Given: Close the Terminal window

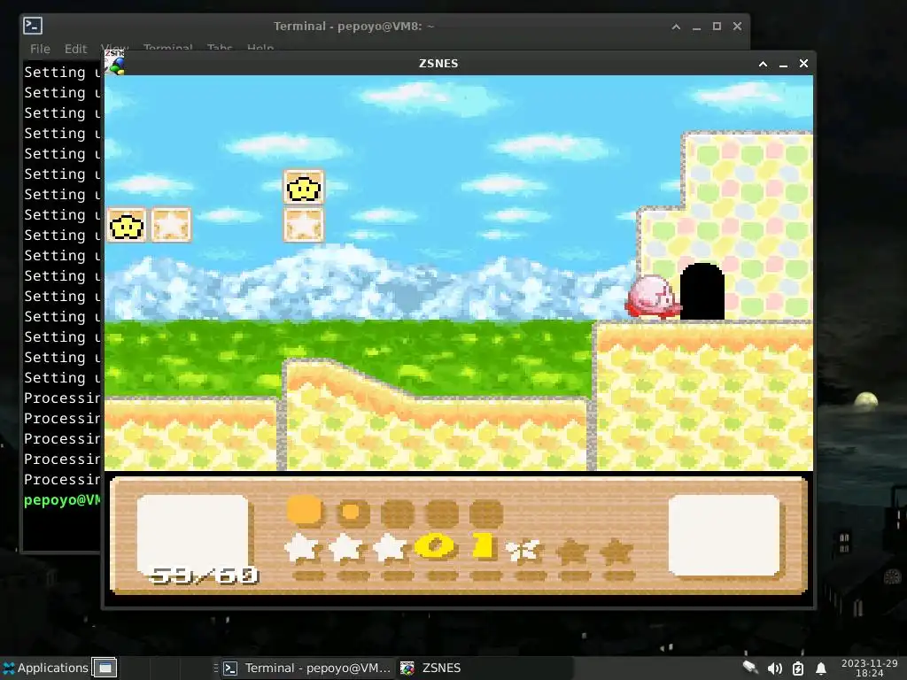Looking at the screenshot, I should coord(737,27).
